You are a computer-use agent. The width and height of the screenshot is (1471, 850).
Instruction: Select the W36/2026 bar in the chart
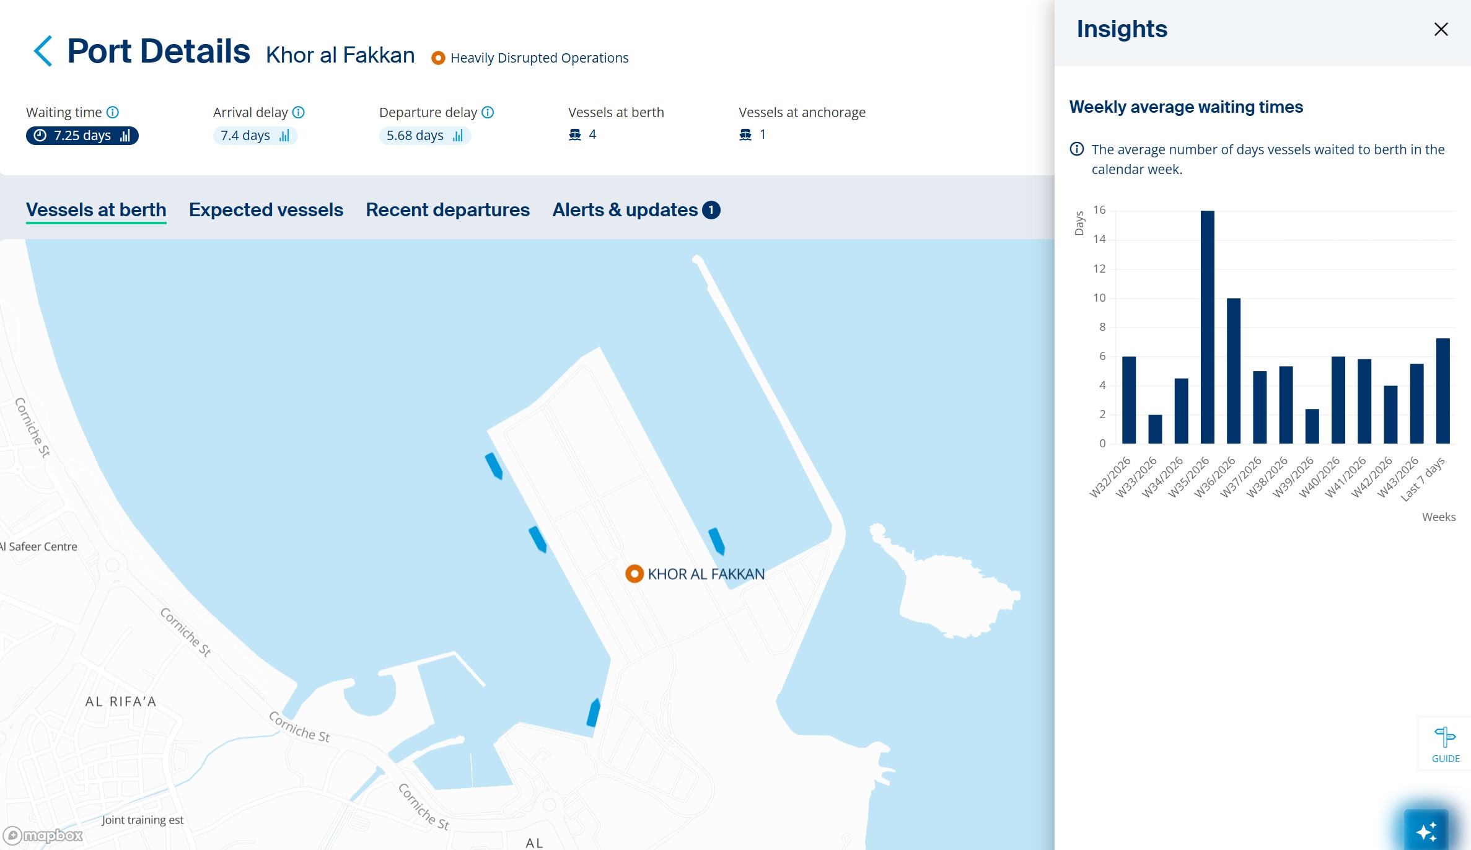click(x=1234, y=371)
